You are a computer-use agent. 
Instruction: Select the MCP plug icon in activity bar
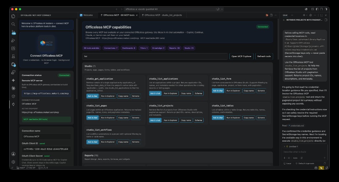pyautogui.click(x=13, y=104)
